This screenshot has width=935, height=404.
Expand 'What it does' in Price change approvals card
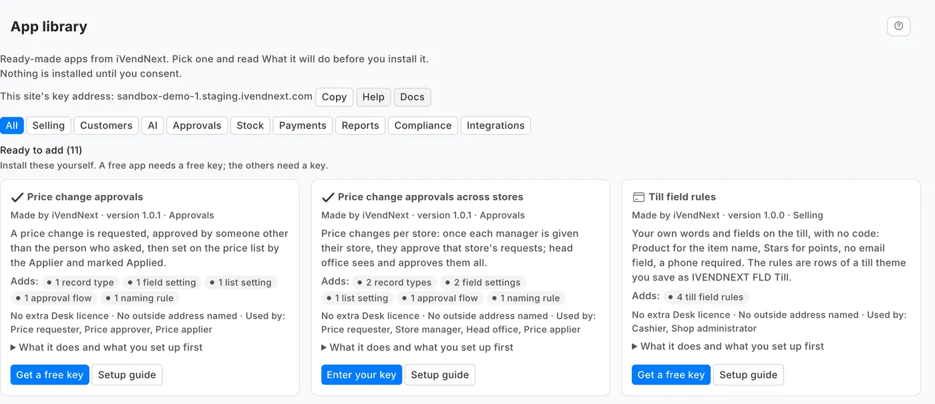(107, 347)
